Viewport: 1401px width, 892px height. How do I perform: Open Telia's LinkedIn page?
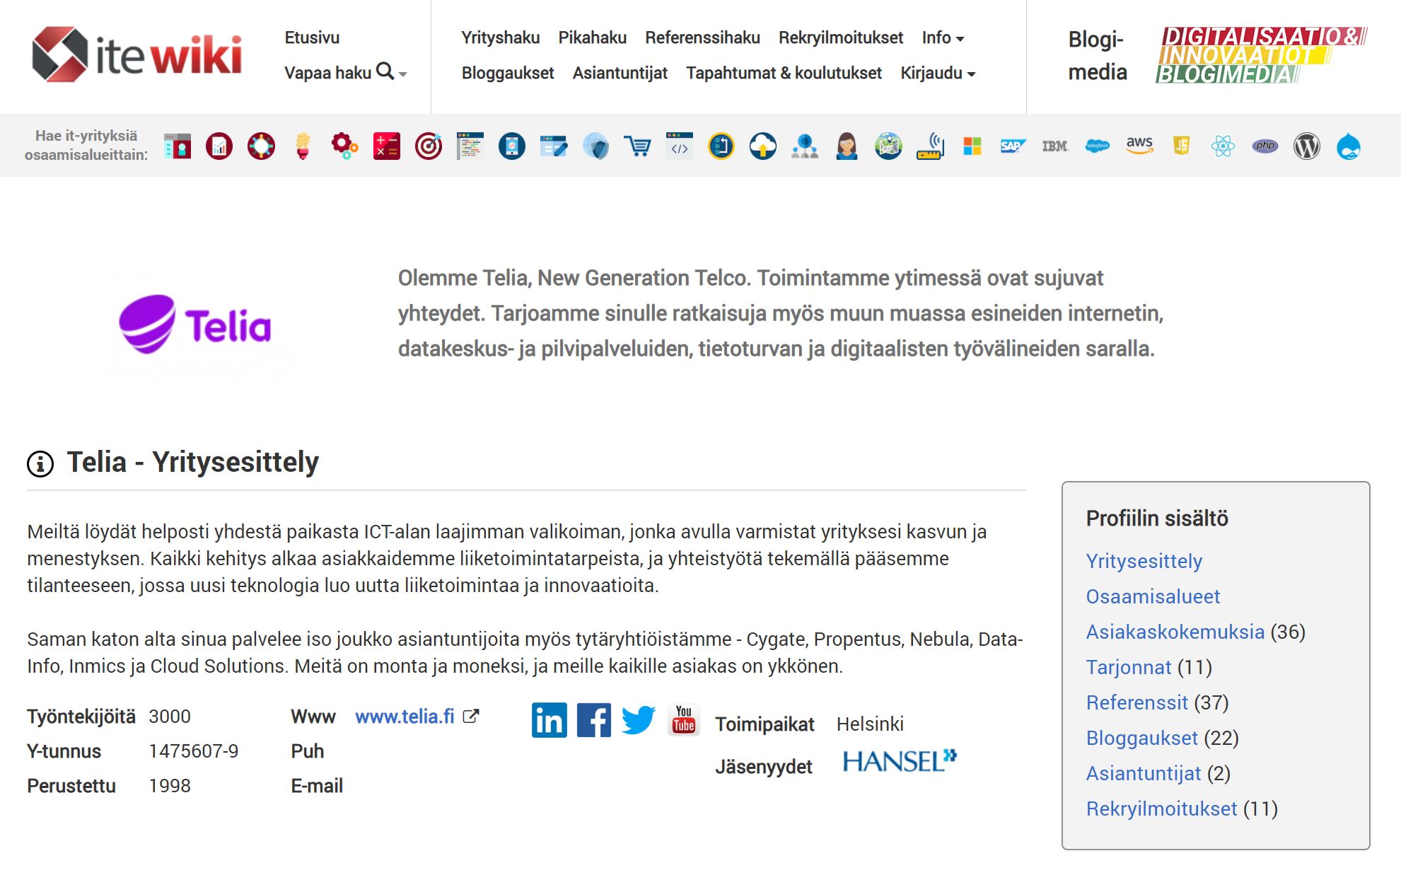click(x=550, y=720)
